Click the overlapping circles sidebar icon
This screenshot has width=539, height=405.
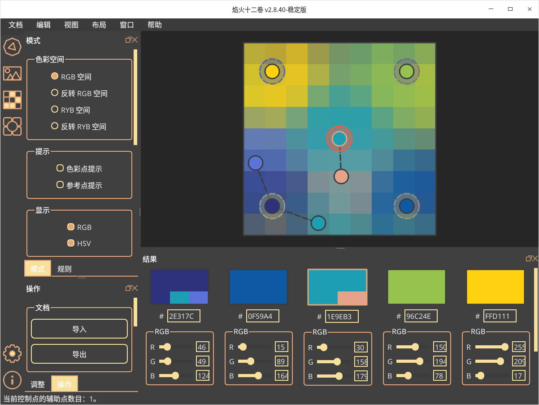coord(12,126)
